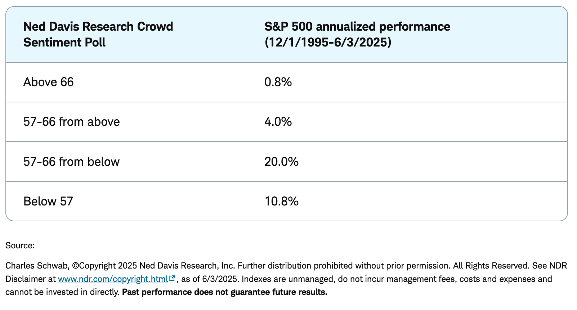Click the 20.0% performance value
The height and width of the screenshot is (310, 577).
281,161
